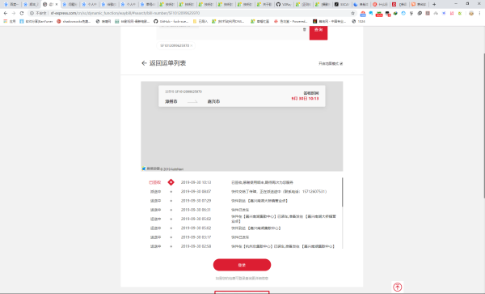Screen dimensions: 485x294
Task: Open the GitHub bookmark in bookmarks bar
Action: (x=171, y=21)
